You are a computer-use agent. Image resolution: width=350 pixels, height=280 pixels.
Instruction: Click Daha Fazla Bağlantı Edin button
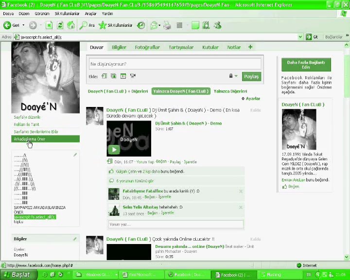point(306,65)
